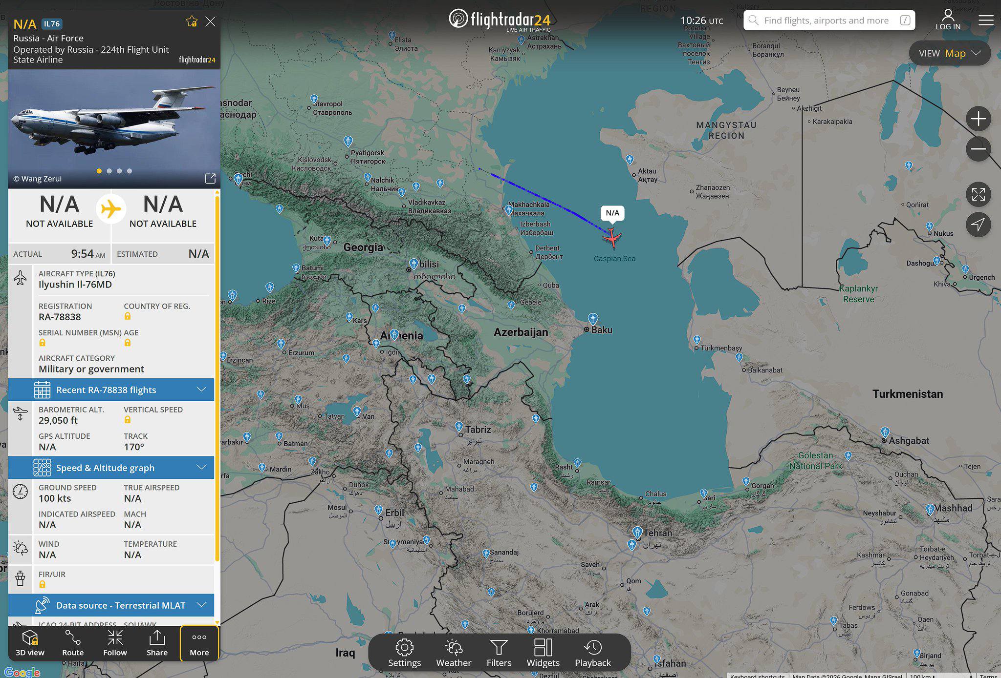
Task: Add aircraft to favorites with star icon
Action: click(192, 21)
